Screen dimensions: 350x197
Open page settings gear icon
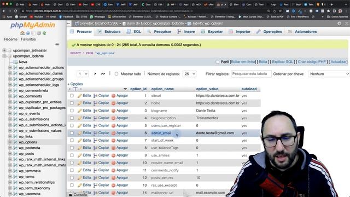point(339,24)
